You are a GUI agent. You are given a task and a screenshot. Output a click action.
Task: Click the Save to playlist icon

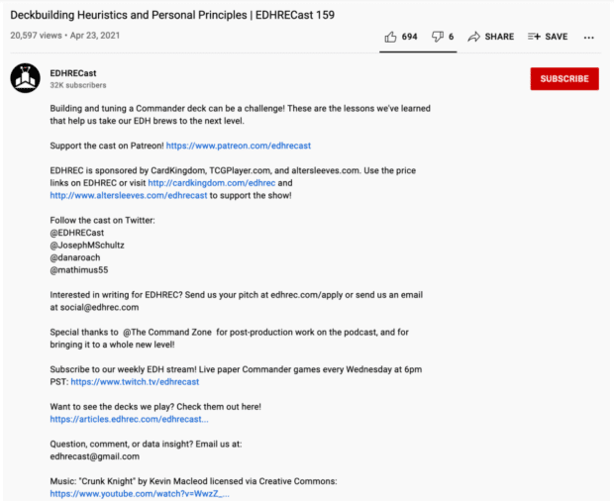click(534, 37)
